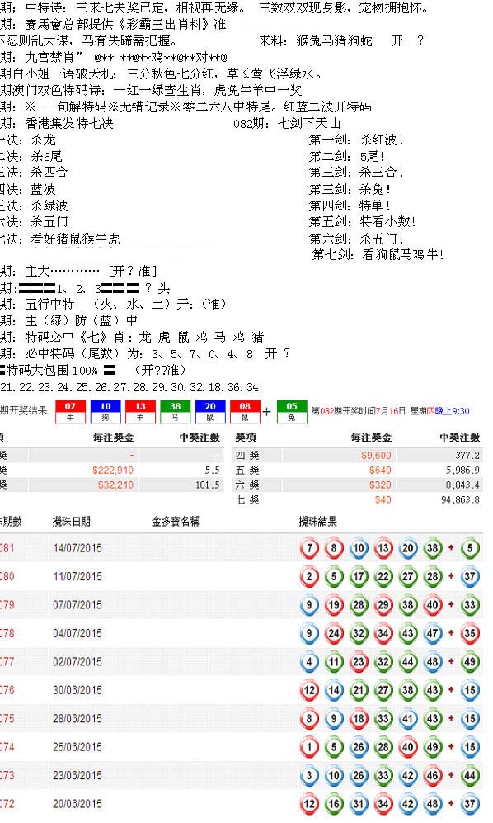Select the 07/07/2015 draw date row
This screenshot has width=493, height=823.
[x=242, y=604]
